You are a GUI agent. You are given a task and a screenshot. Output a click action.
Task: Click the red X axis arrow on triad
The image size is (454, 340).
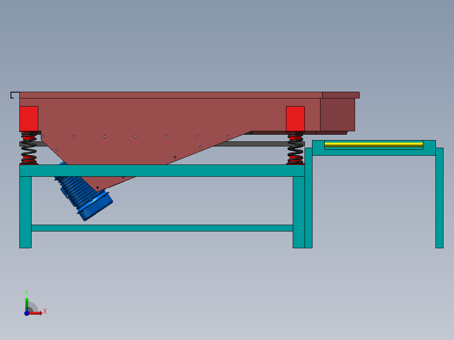click(x=36, y=313)
